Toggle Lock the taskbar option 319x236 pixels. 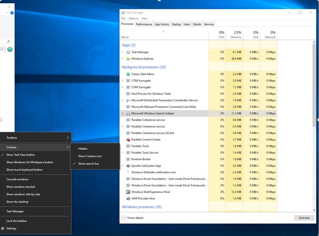tap(36, 221)
